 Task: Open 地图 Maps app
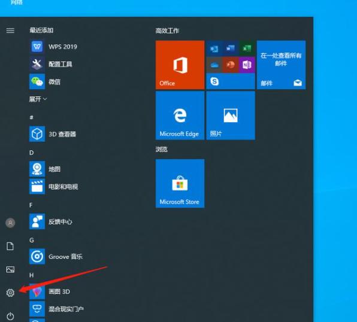(x=45, y=169)
